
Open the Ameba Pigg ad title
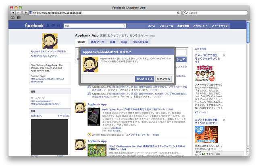tap(207, 59)
